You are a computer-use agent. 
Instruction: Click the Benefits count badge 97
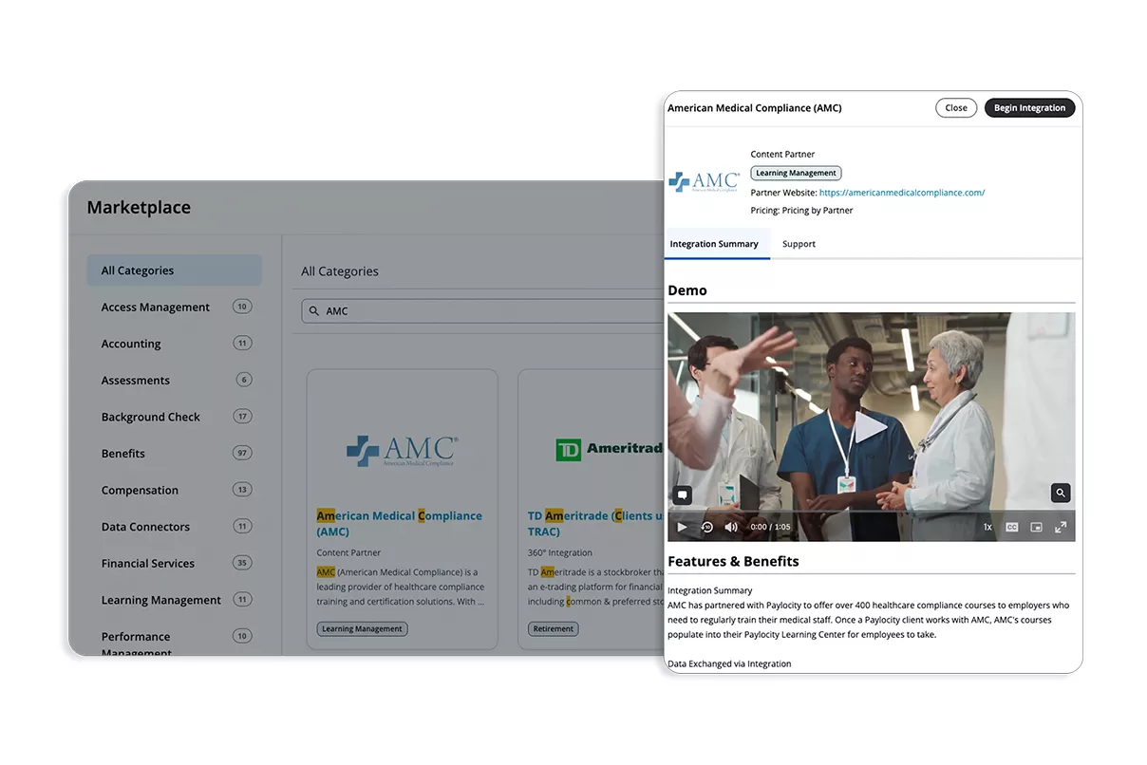[x=242, y=453]
